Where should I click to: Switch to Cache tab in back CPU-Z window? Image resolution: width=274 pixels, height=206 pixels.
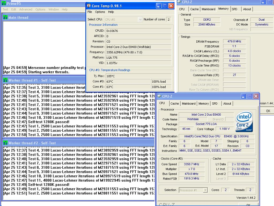(194, 9)
